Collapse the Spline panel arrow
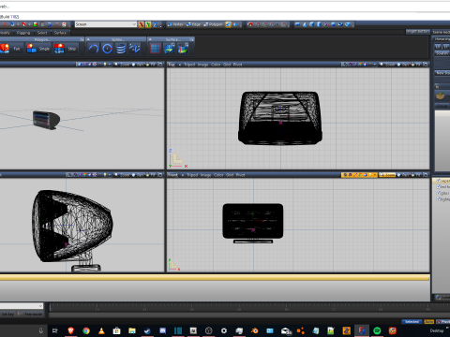Image resolution: width=450 pixels, height=337 pixels. tap(88, 39)
